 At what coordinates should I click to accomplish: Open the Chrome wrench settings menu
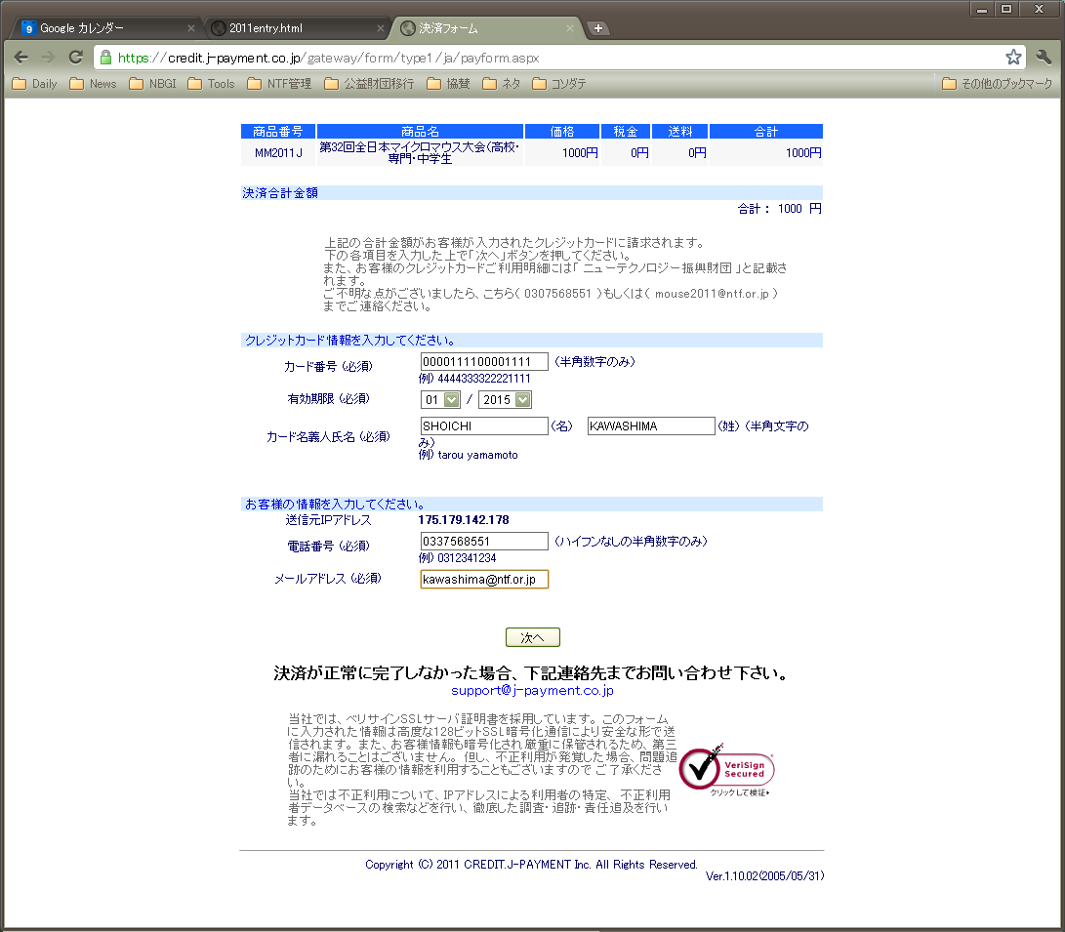click(x=1044, y=58)
